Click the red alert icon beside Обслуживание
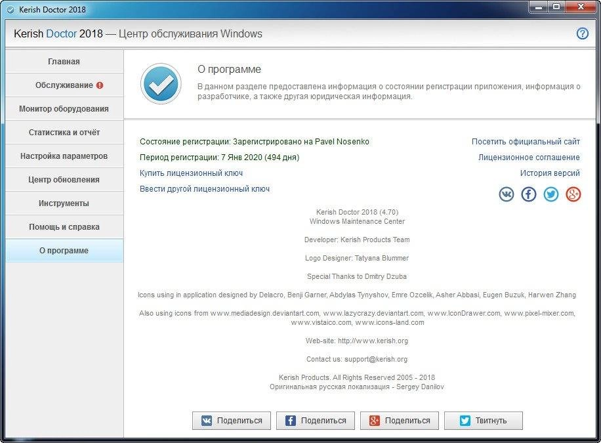 click(100, 85)
